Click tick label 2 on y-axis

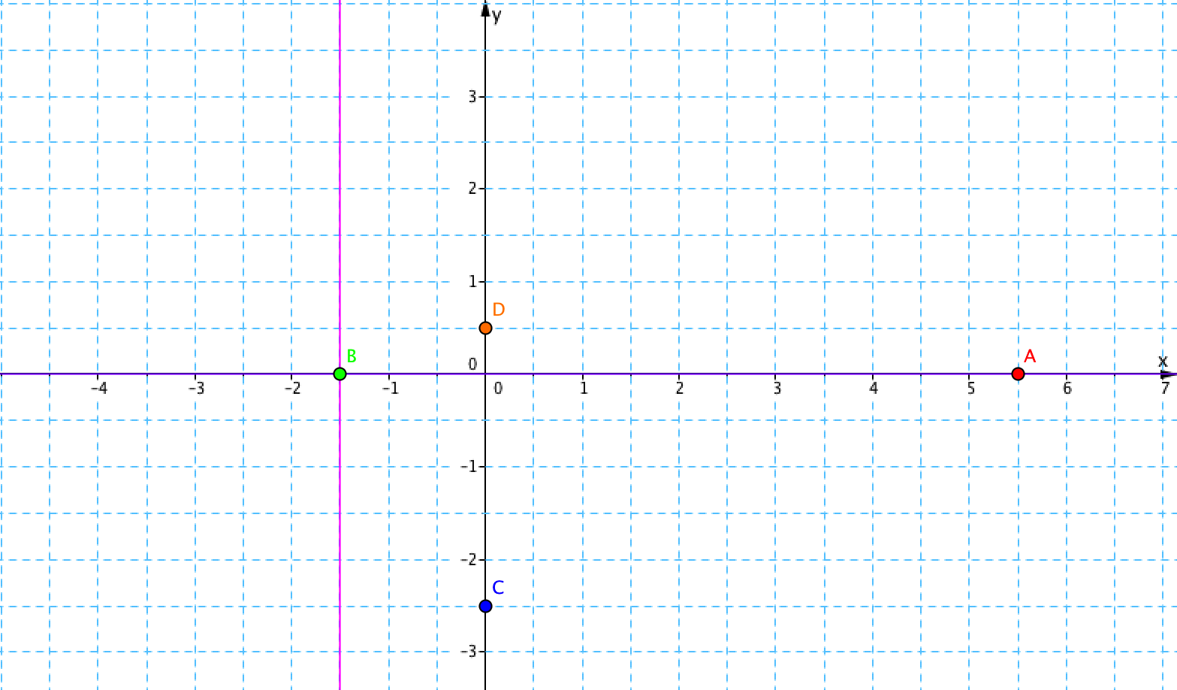point(472,188)
